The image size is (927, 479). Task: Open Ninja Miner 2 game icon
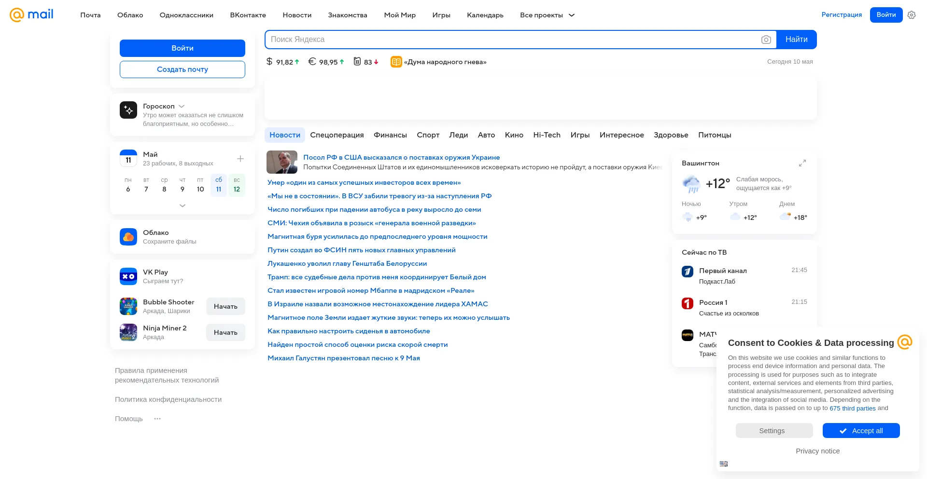pos(128,332)
